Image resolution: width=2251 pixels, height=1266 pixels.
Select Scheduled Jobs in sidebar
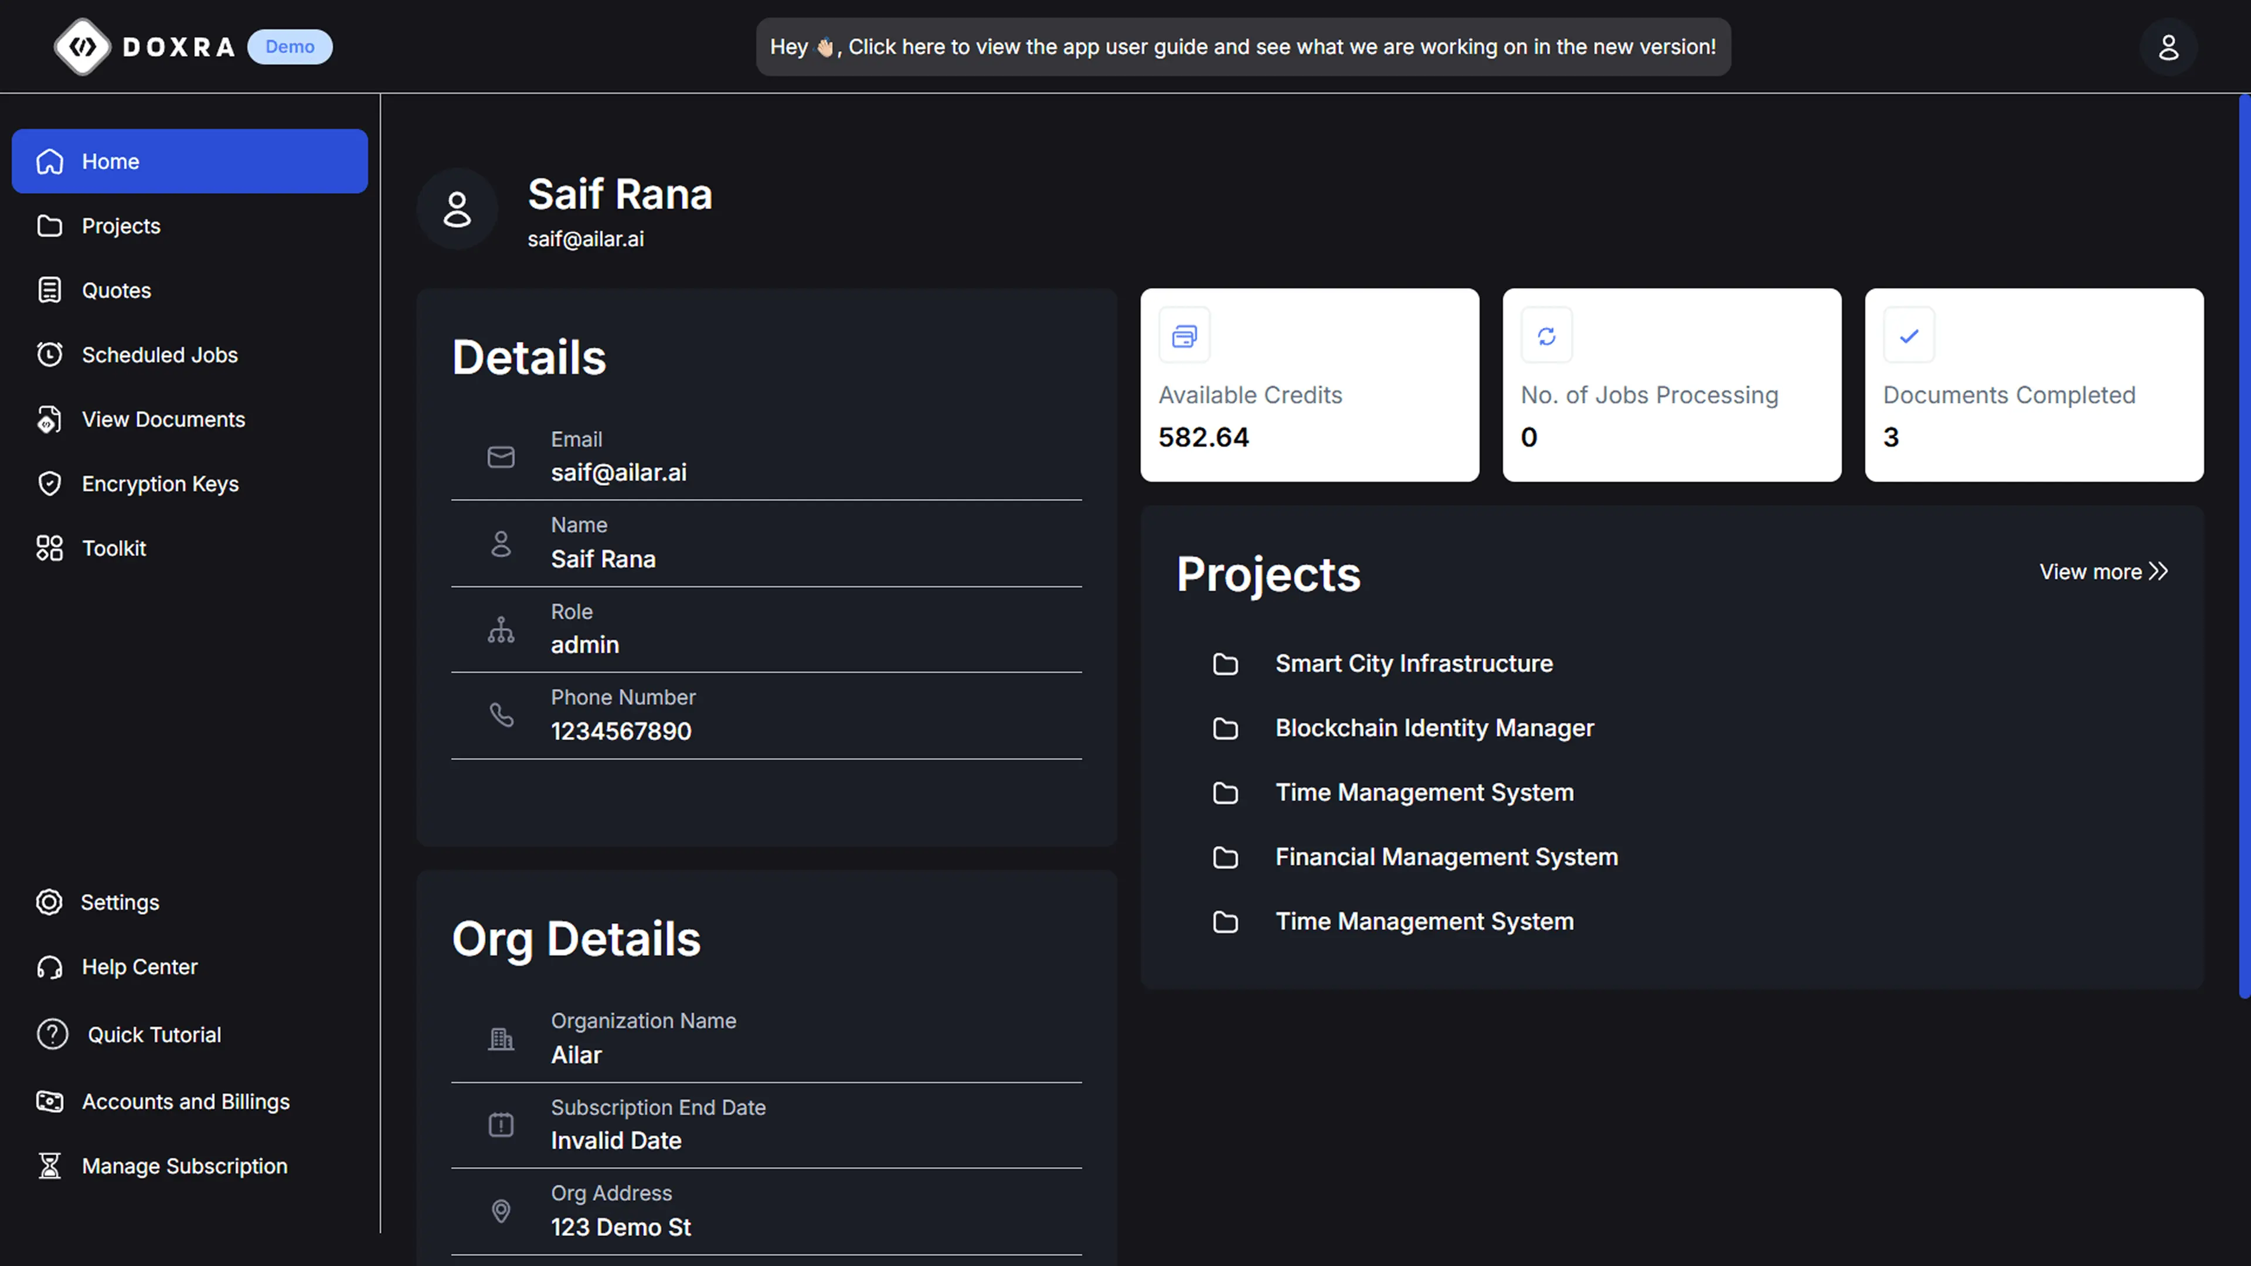(x=189, y=355)
